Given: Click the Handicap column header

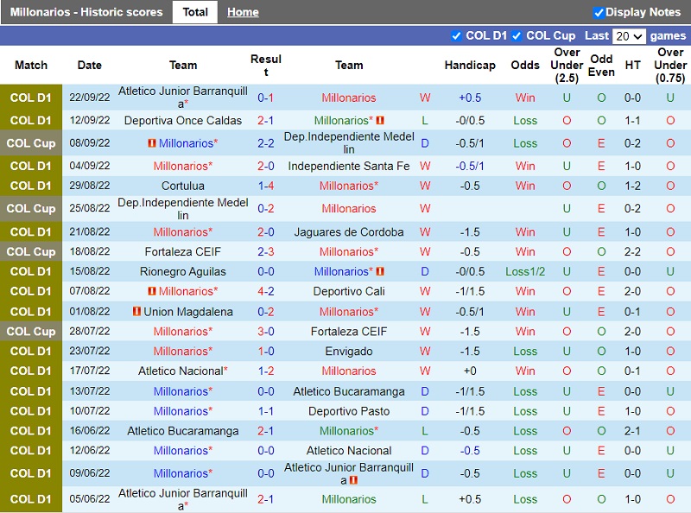Looking at the screenshot, I should [470, 65].
